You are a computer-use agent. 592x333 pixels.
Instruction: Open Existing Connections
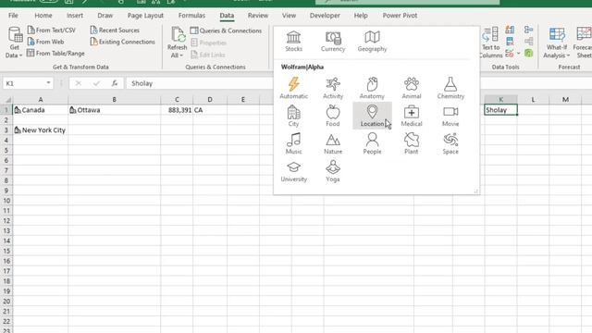tap(123, 42)
